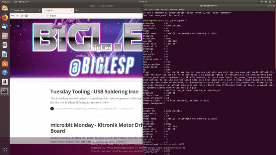
Task: Show site information for bigl.es
Action: coord(48,16)
